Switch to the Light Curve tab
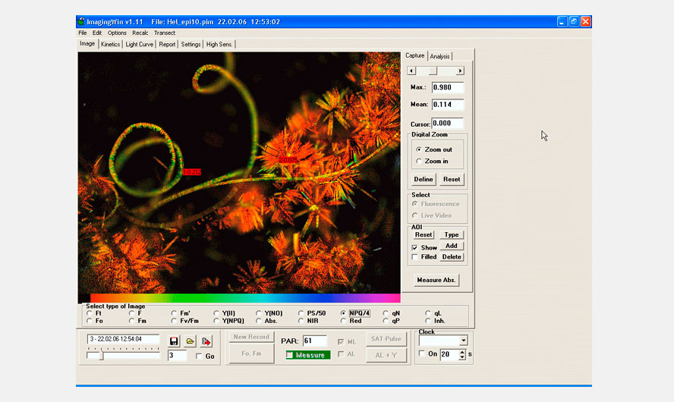The width and height of the screenshot is (674, 402). [140, 44]
